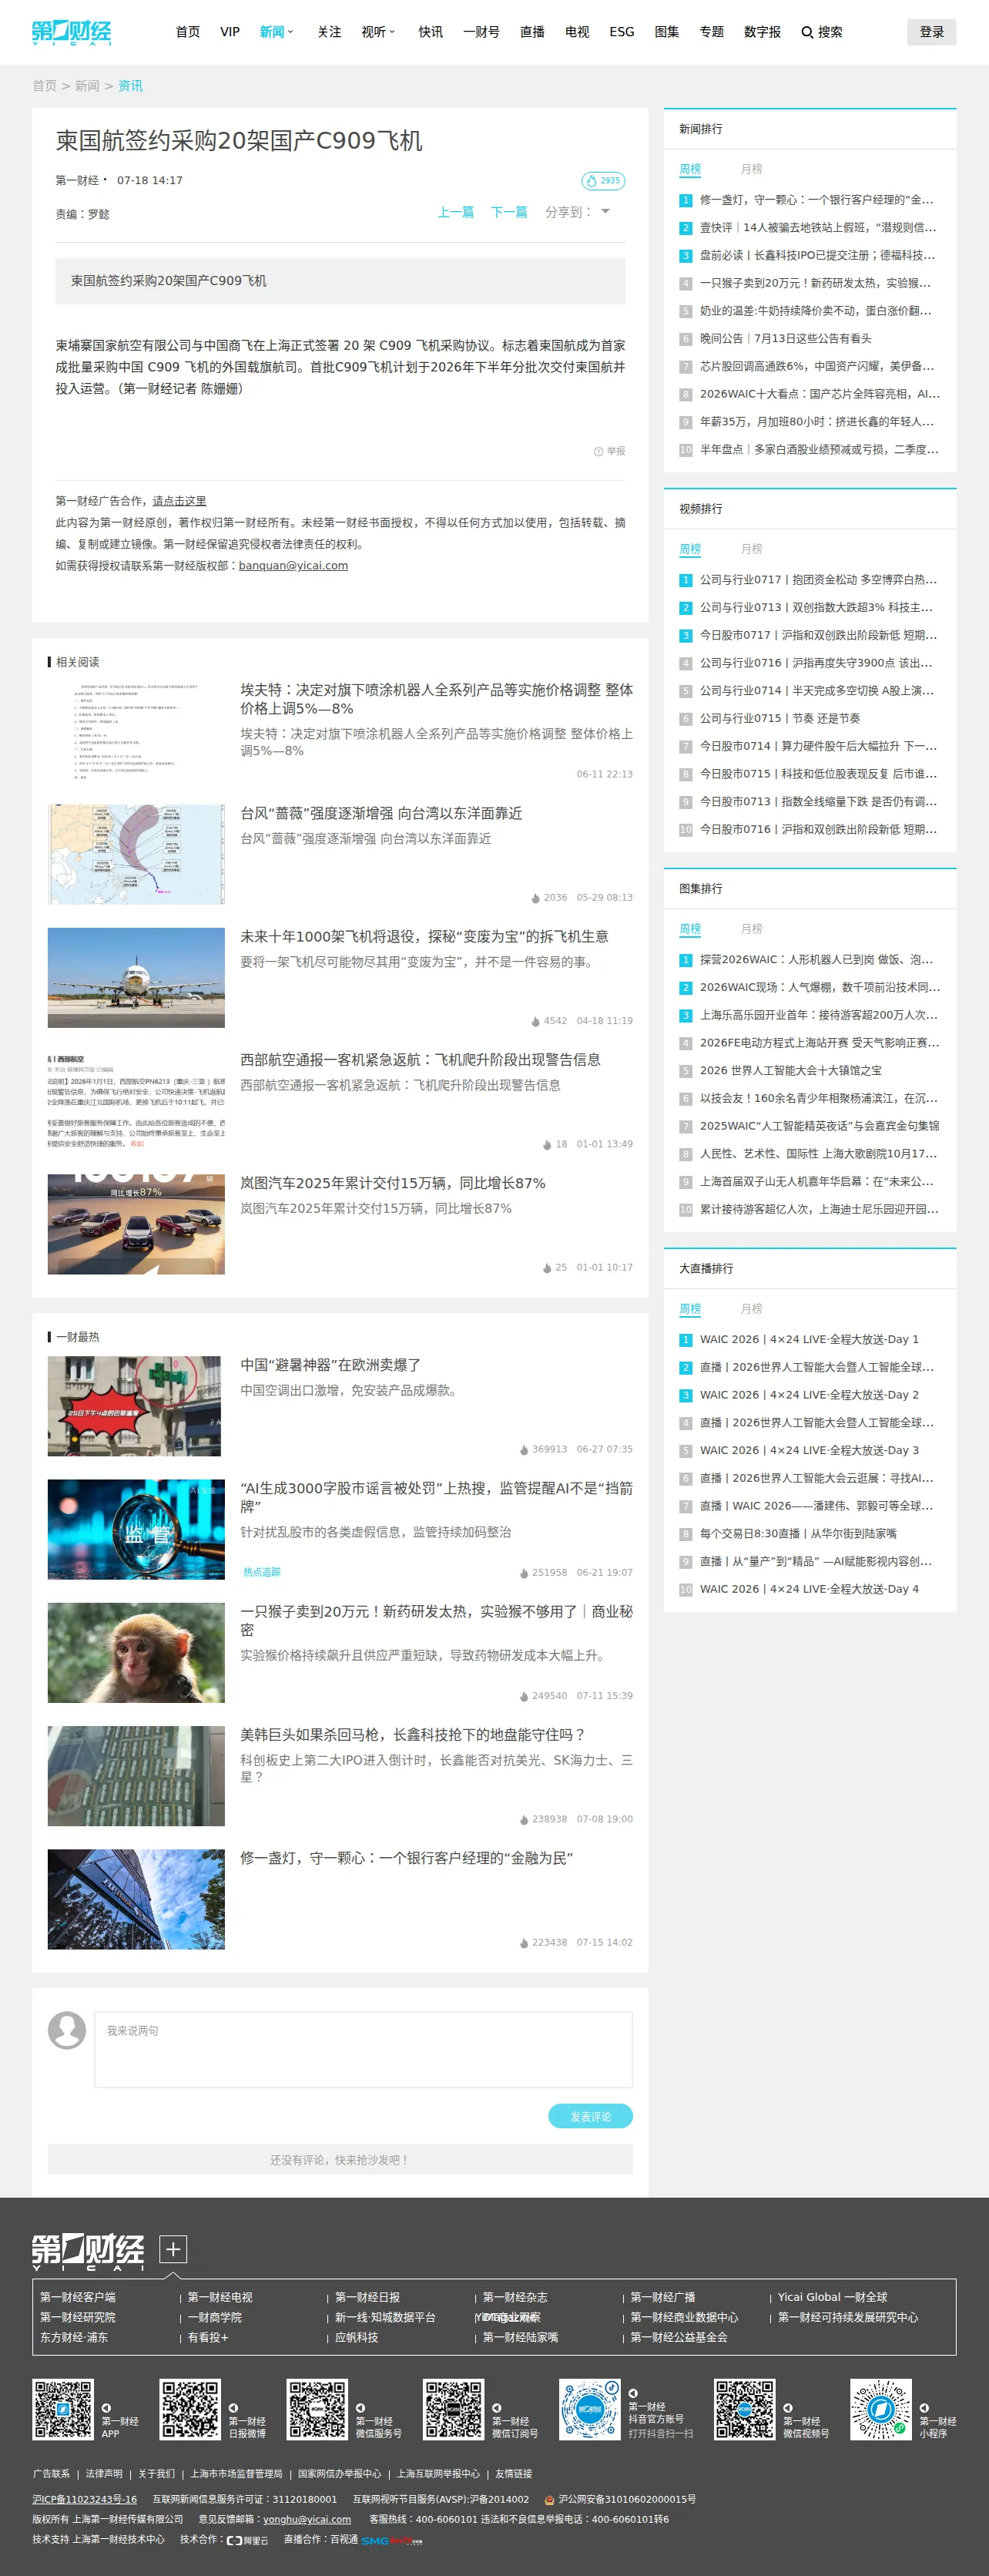Click the 抖音官方账号 circular QR code
The image size is (989, 2576).
point(589,2410)
